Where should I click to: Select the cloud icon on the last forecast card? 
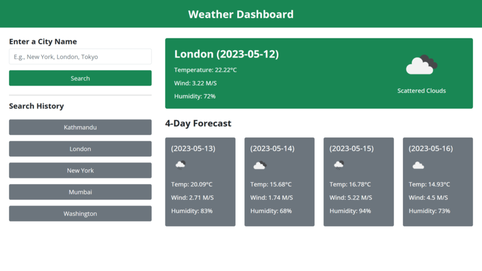[x=418, y=165]
